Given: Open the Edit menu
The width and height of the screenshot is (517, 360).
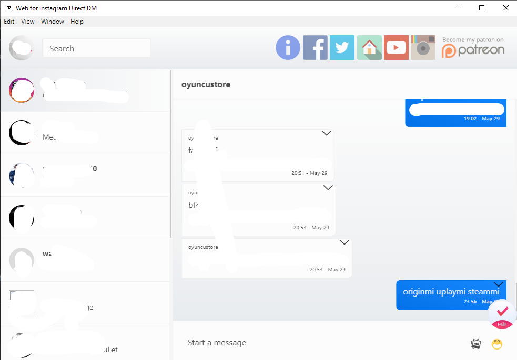Looking at the screenshot, I should tap(9, 22).
